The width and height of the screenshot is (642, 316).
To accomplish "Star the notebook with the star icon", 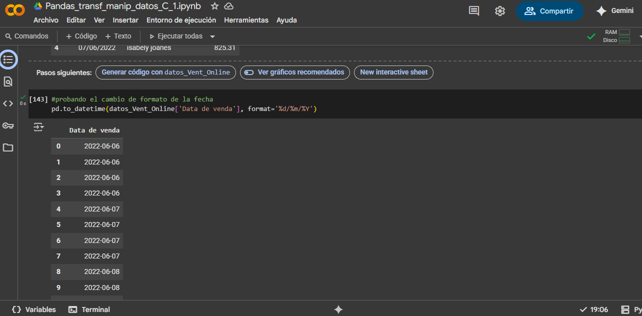I will pyautogui.click(x=214, y=6).
